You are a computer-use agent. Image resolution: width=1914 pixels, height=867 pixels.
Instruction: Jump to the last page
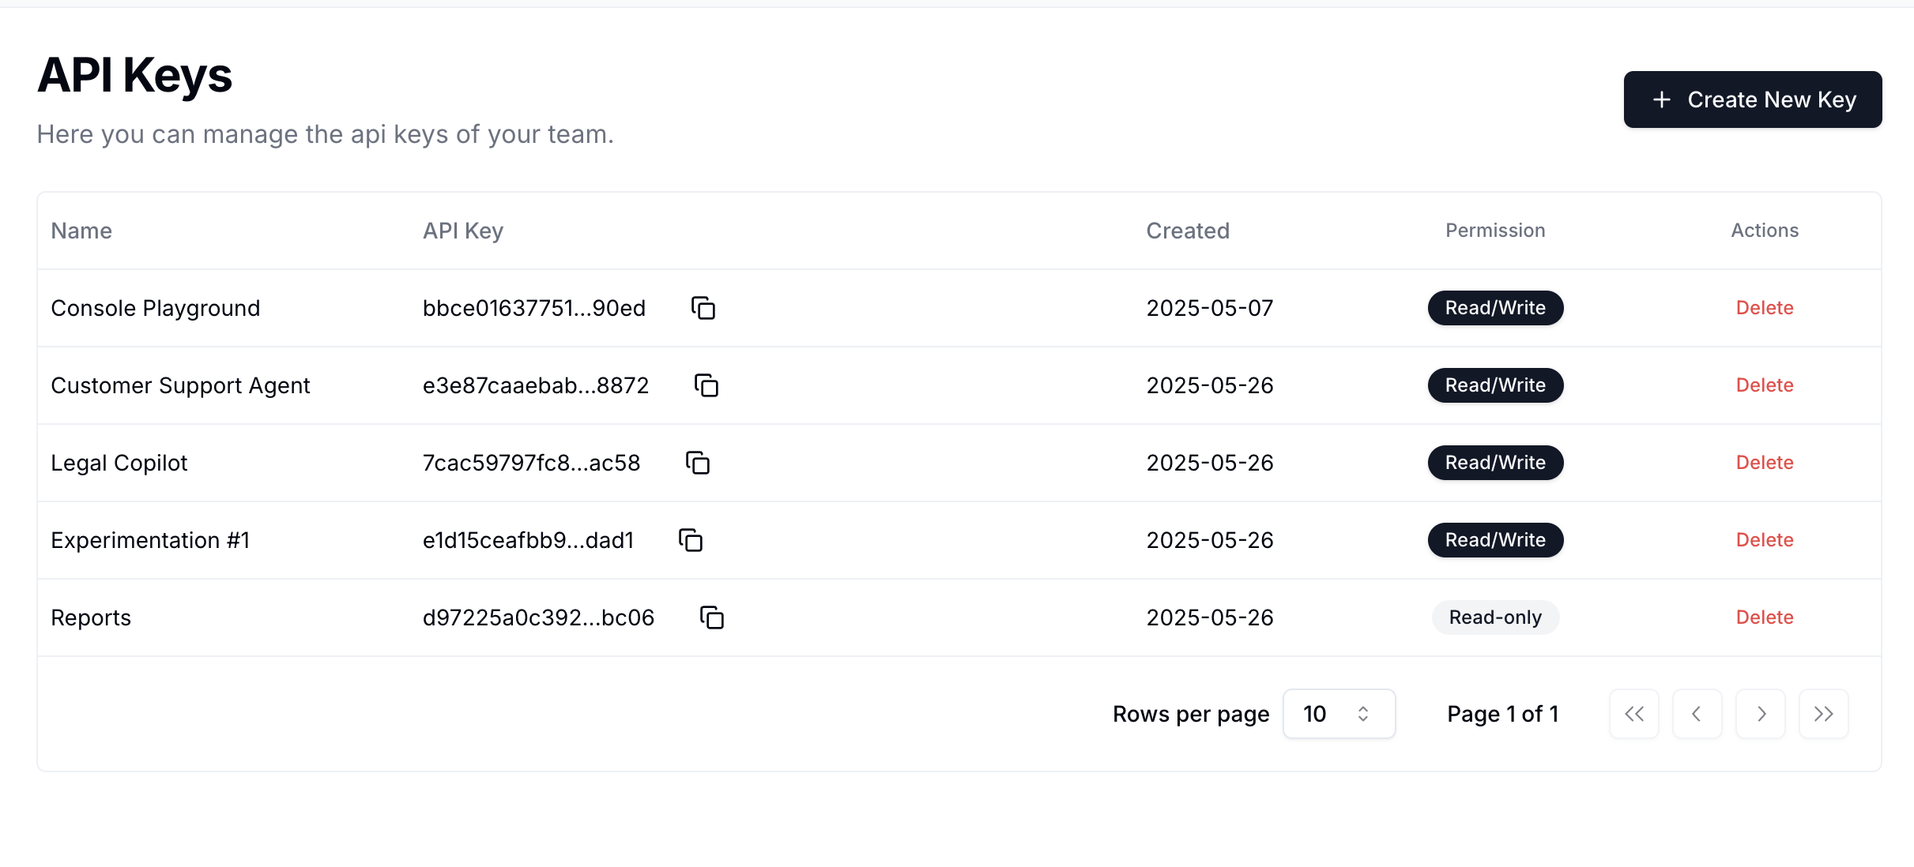pyautogui.click(x=1823, y=714)
